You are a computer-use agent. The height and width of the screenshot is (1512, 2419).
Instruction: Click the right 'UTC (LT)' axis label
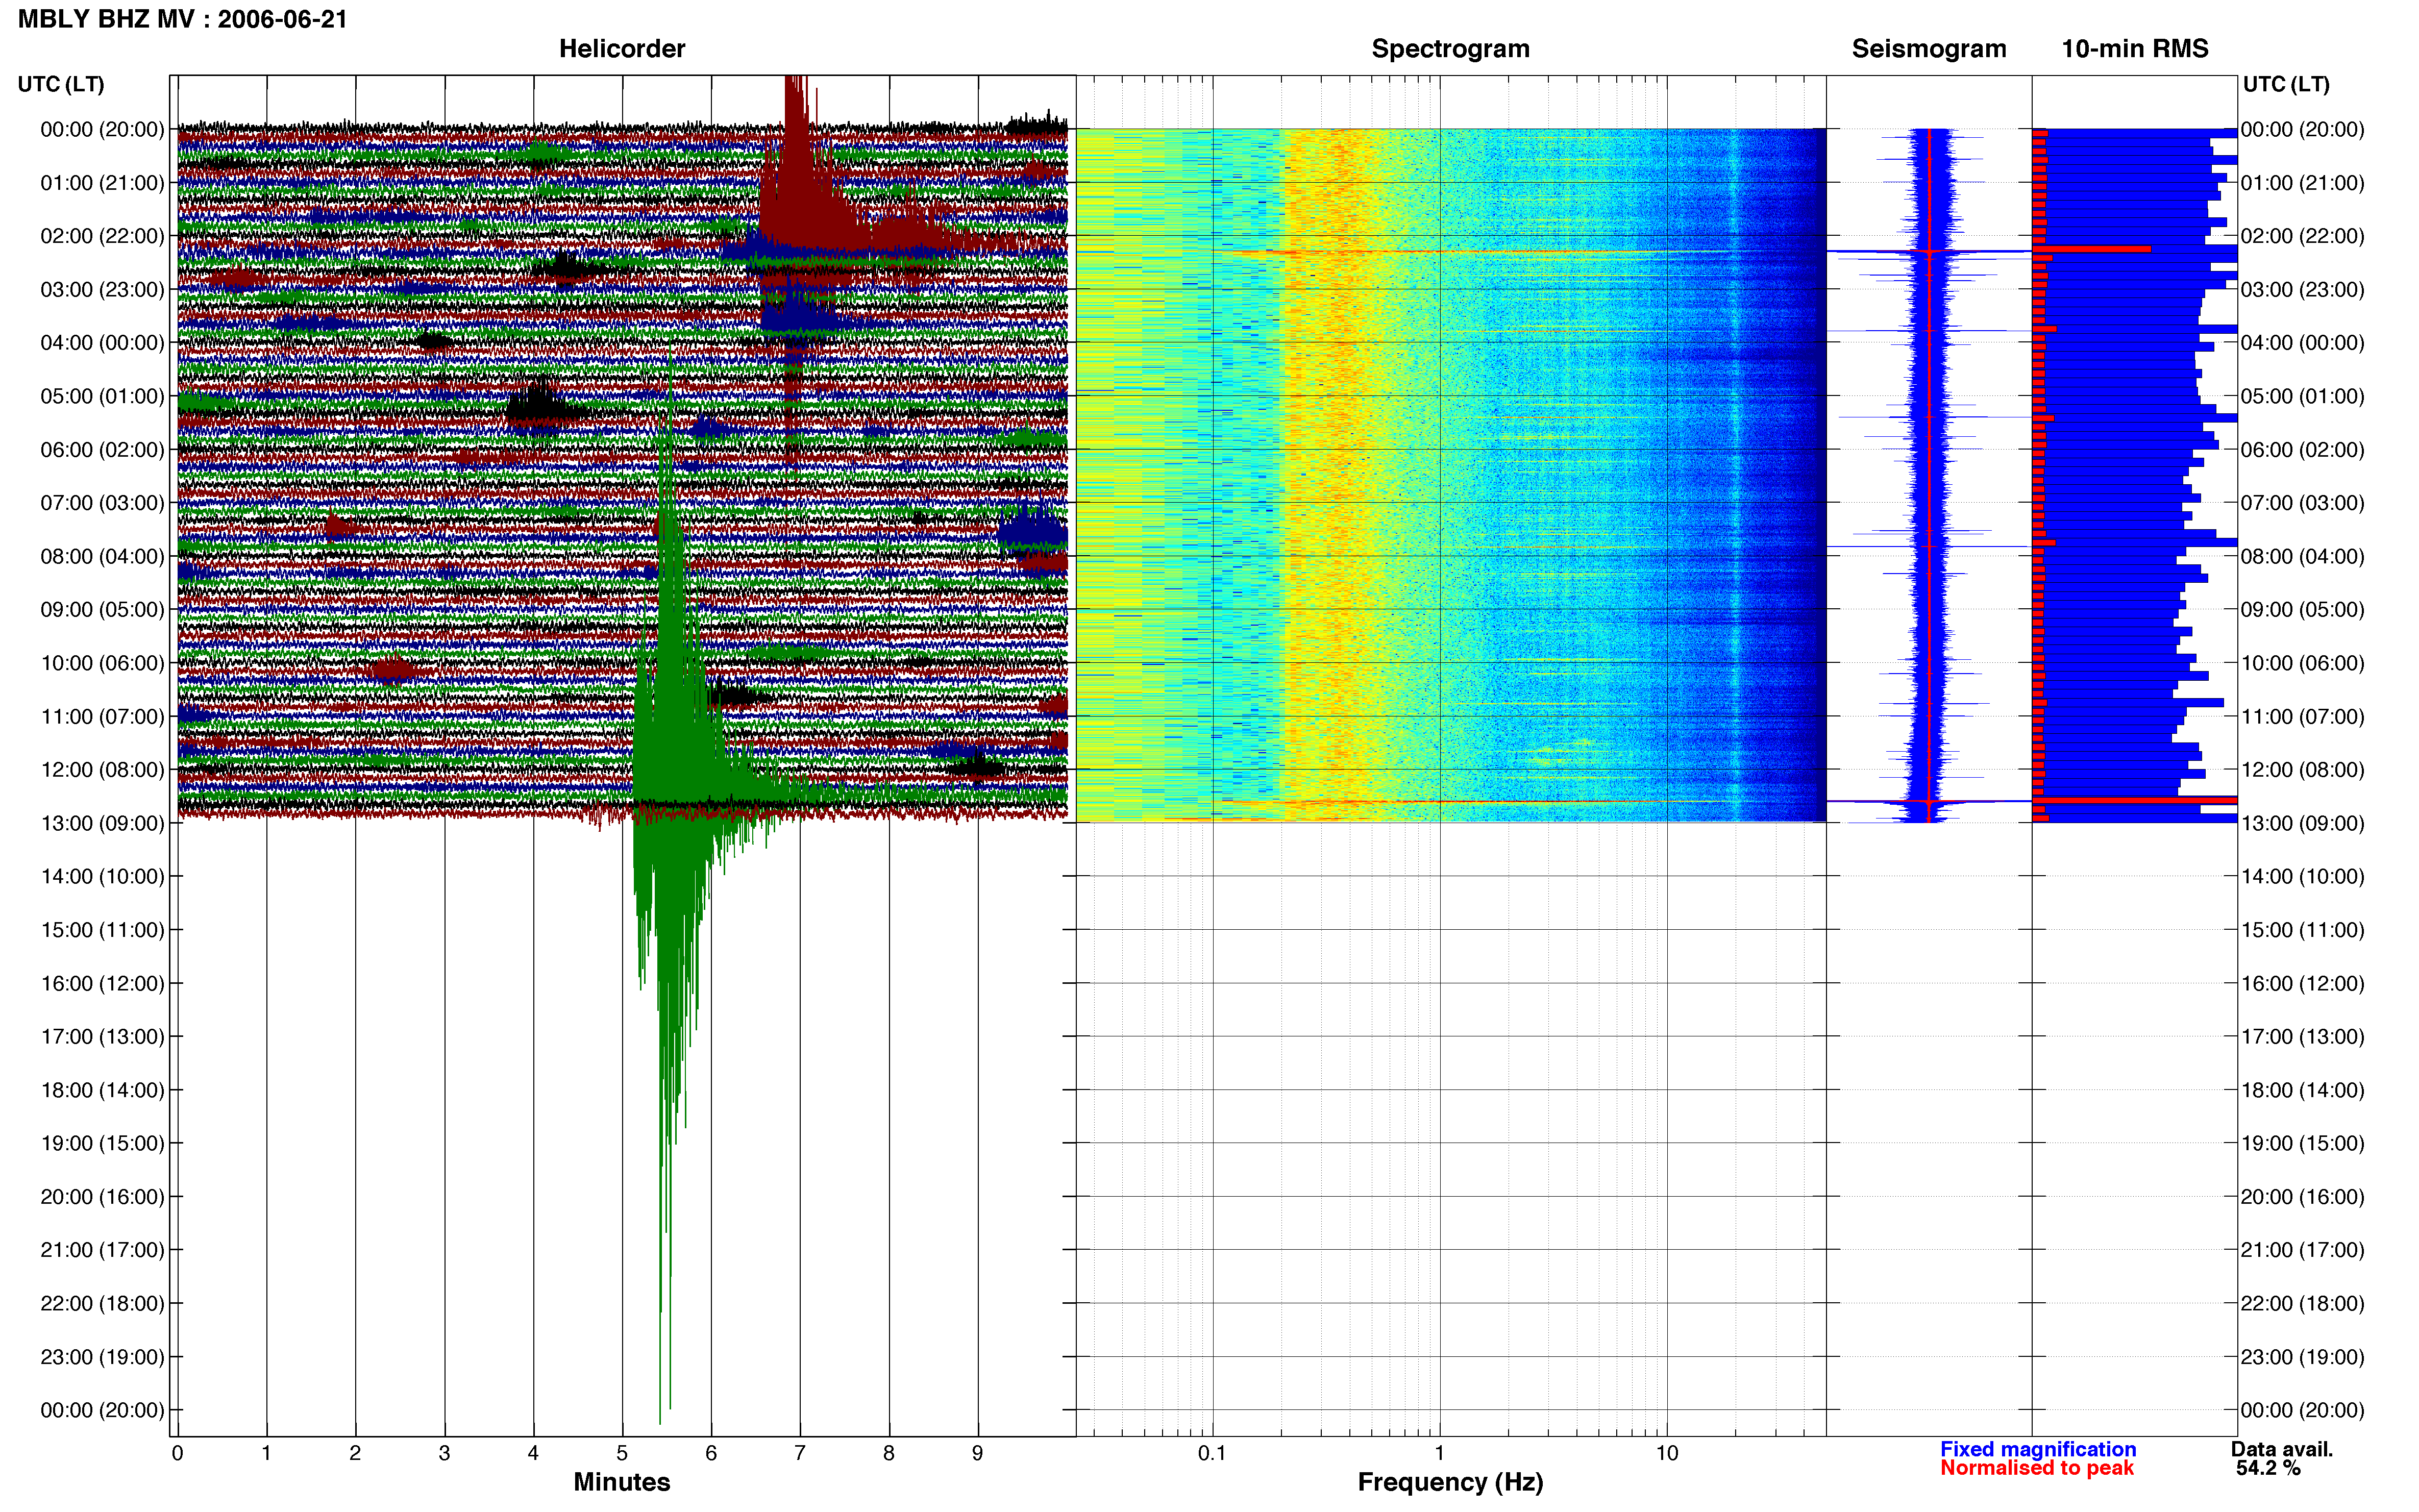[x=2286, y=84]
